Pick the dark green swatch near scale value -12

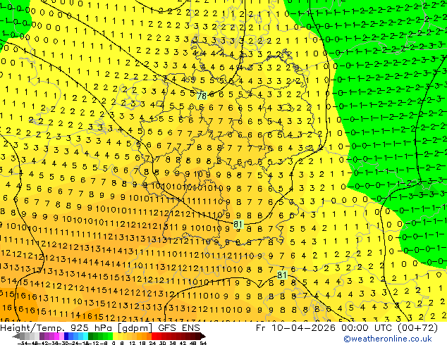point(91,336)
